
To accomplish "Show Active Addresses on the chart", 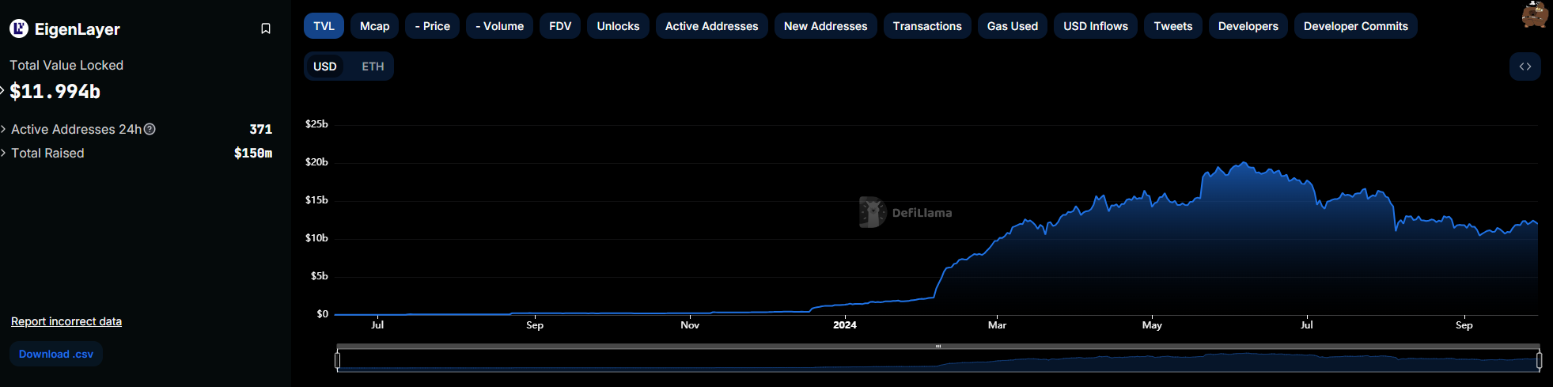I will click(x=711, y=26).
